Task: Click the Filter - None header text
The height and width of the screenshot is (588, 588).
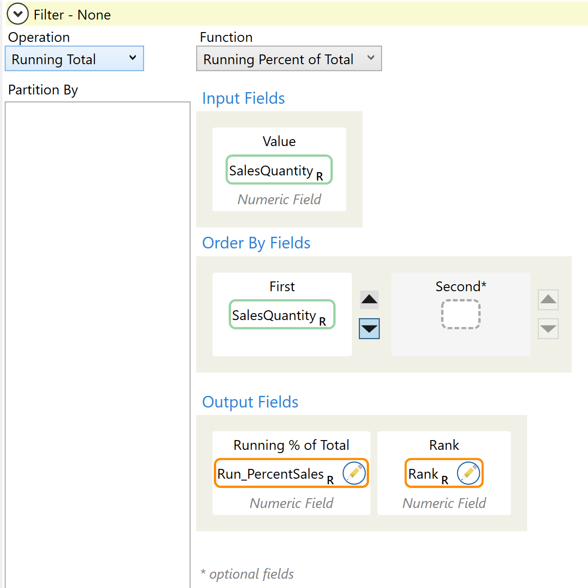Action: 72,15
